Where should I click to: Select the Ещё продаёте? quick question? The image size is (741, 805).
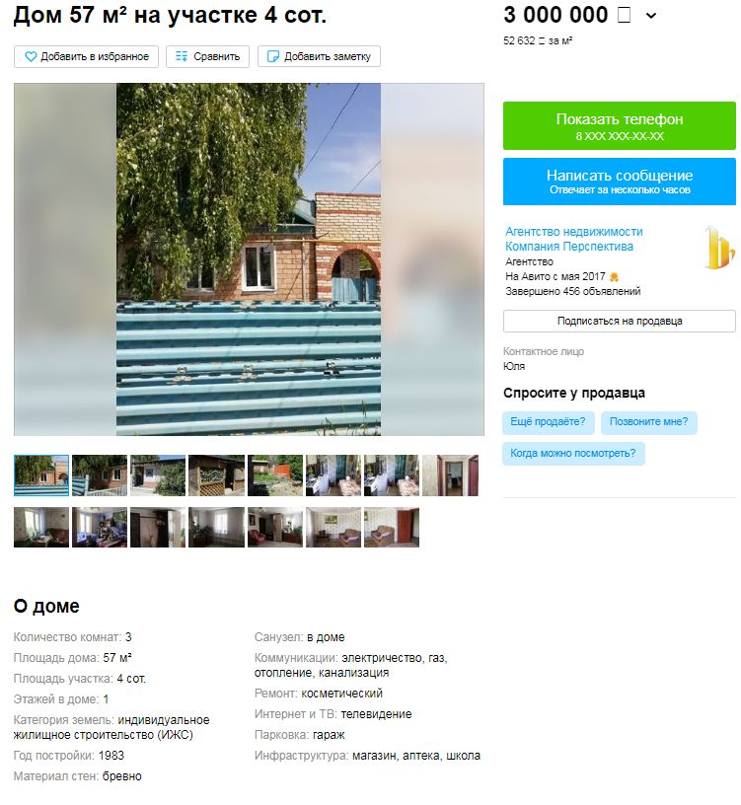(548, 422)
